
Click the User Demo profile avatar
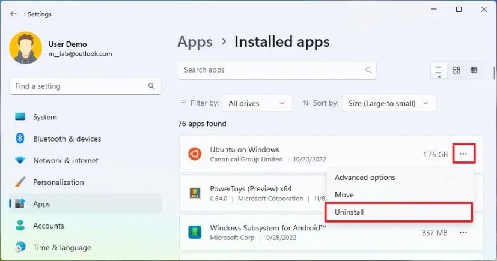25,48
